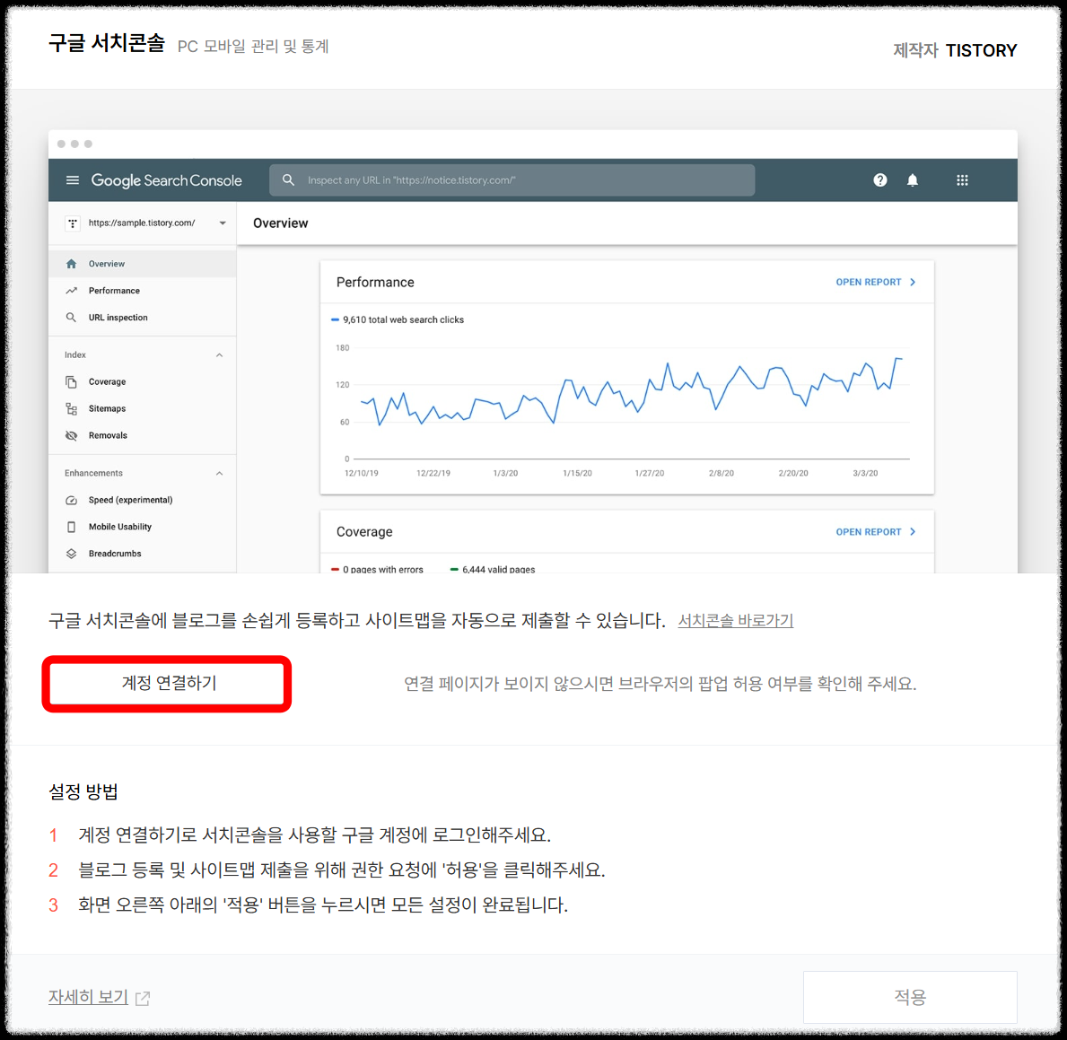Click the Tistory property icon beside the URL
The image size is (1067, 1040).
coord(72,223)
